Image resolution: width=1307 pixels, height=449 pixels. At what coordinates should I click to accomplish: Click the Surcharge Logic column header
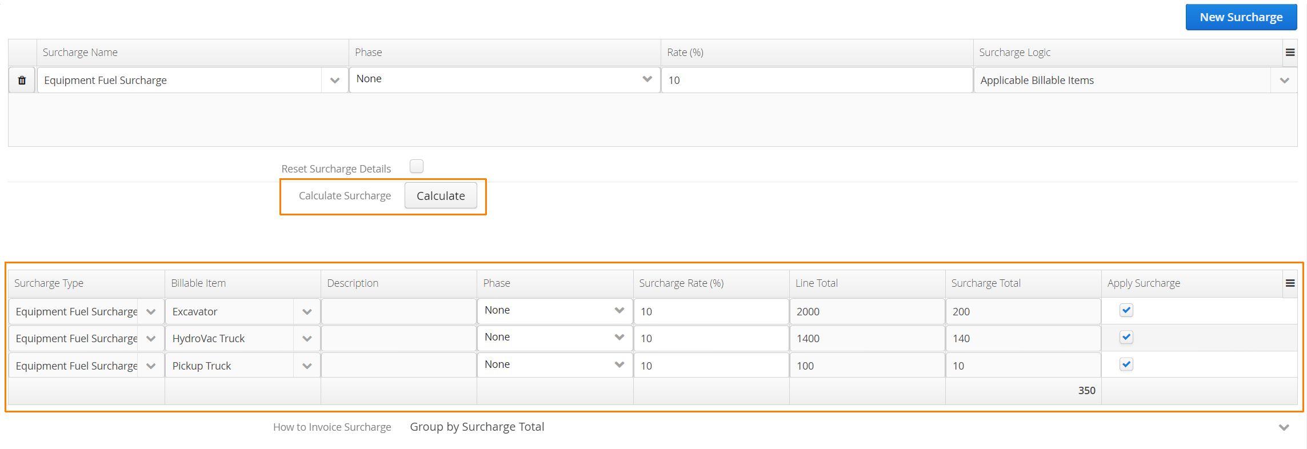pos(1128,53)
